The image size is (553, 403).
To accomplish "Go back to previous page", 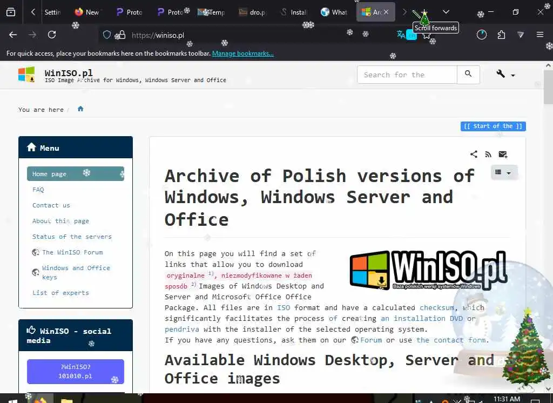I will [x=13, y=35].
